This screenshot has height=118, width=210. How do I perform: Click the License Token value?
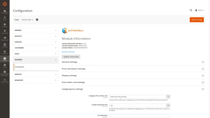tap(80, 48)
